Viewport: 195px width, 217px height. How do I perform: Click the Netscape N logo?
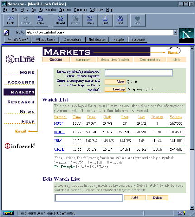[186, 36]
